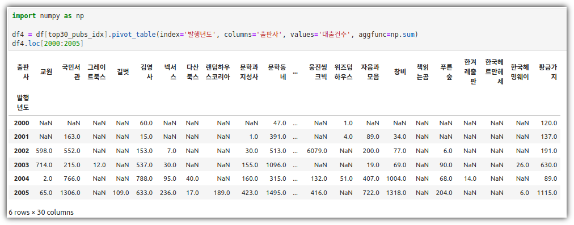574x225 pixels.
Task: Select the '넥서스' column header
Action: (x=170, y=72)
